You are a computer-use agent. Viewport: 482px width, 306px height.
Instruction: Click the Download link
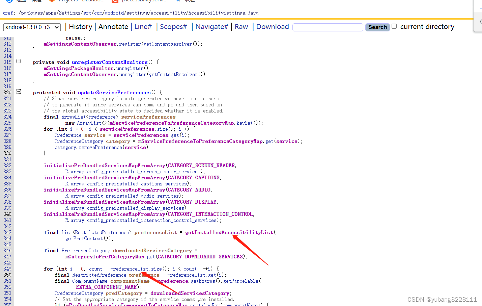(x=272, y=26)
